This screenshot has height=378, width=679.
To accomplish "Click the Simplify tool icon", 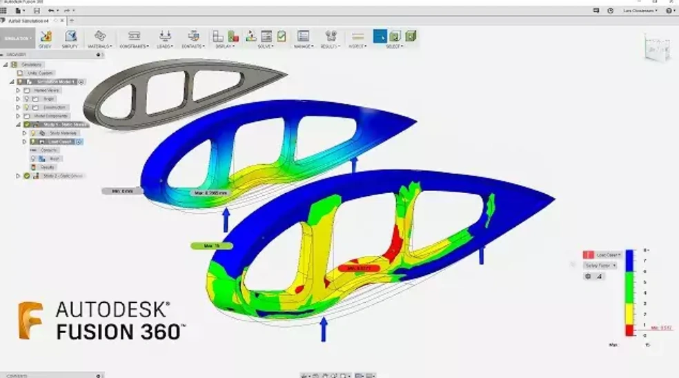I will [70, 36].
